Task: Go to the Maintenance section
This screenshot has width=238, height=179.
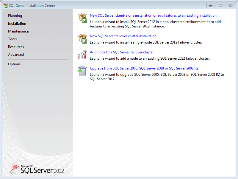Action: click(18, 31)
